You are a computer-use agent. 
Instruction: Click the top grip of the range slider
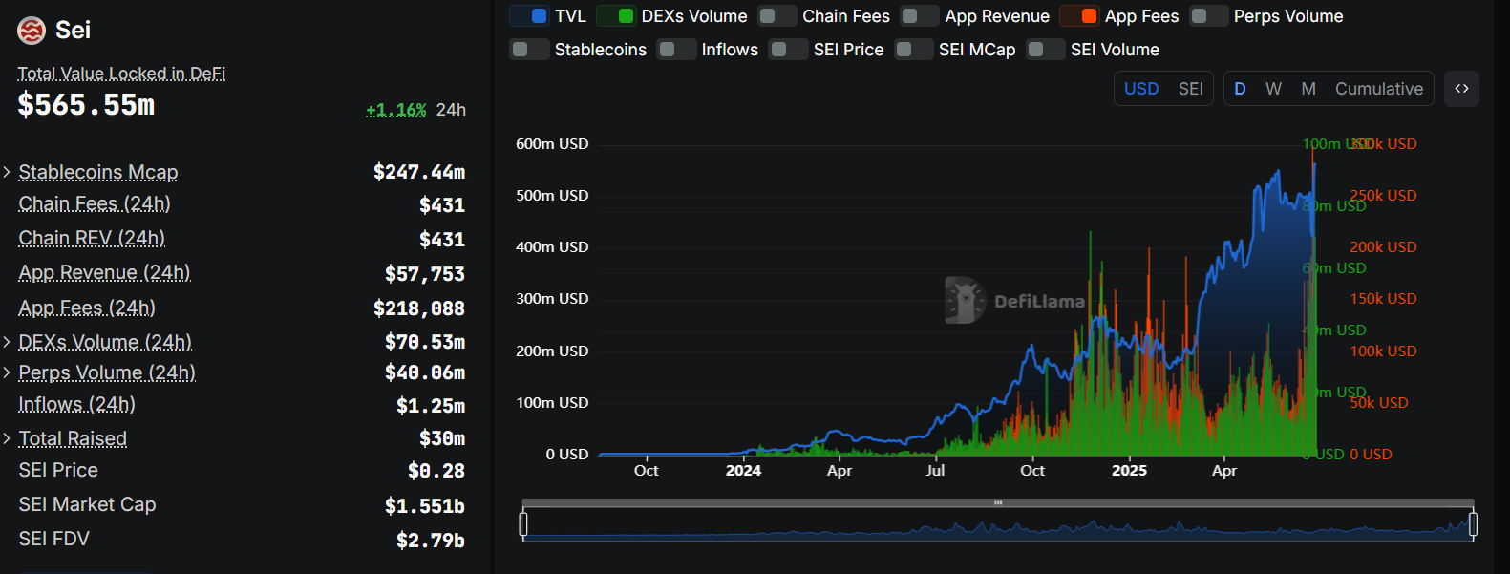pos(998,502)
